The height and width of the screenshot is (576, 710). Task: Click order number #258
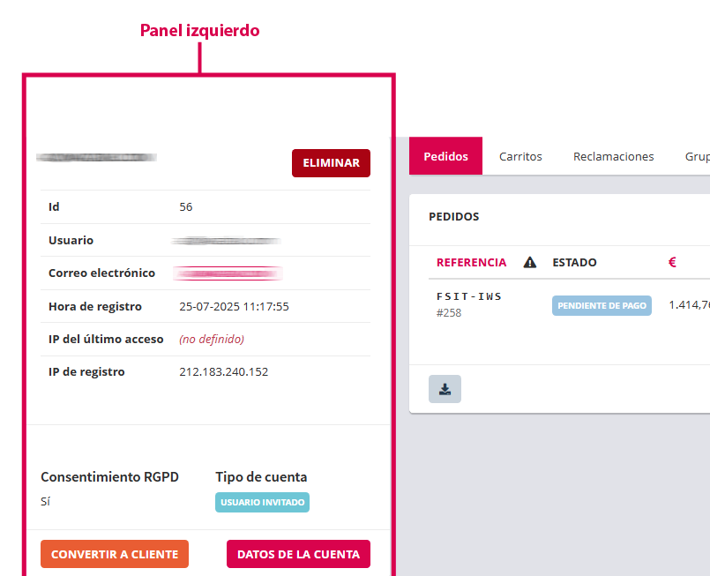tap(449, 312)
